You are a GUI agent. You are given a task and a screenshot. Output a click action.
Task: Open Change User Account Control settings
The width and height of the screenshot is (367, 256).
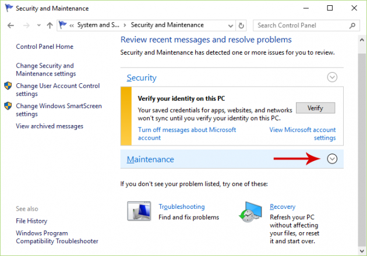(x=58, y=90)
